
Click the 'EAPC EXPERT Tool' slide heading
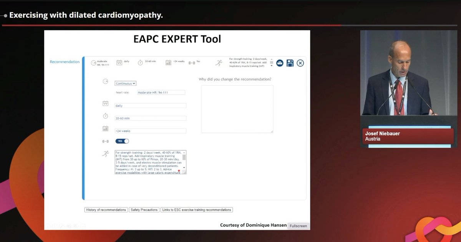[x=177, y=39]
